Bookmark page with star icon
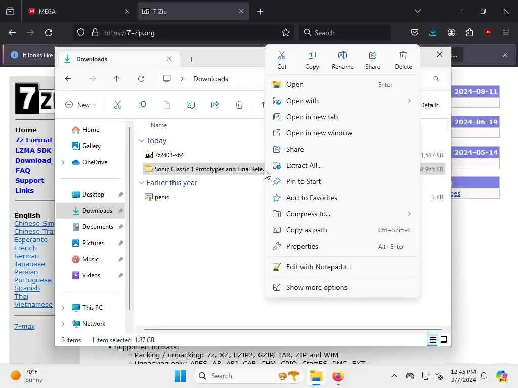This screenshot has height=388, width=518. (x=286, y=33)
